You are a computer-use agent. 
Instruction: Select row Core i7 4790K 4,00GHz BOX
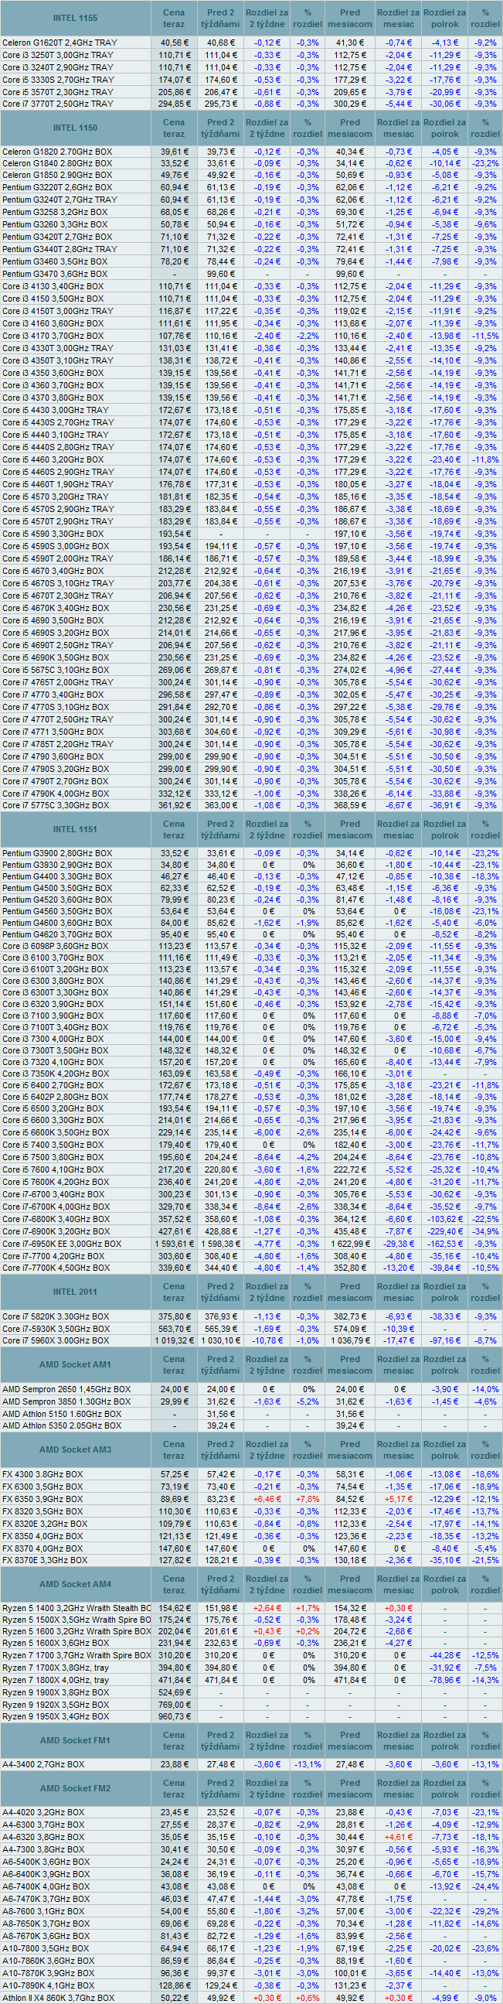pos(251,794)
